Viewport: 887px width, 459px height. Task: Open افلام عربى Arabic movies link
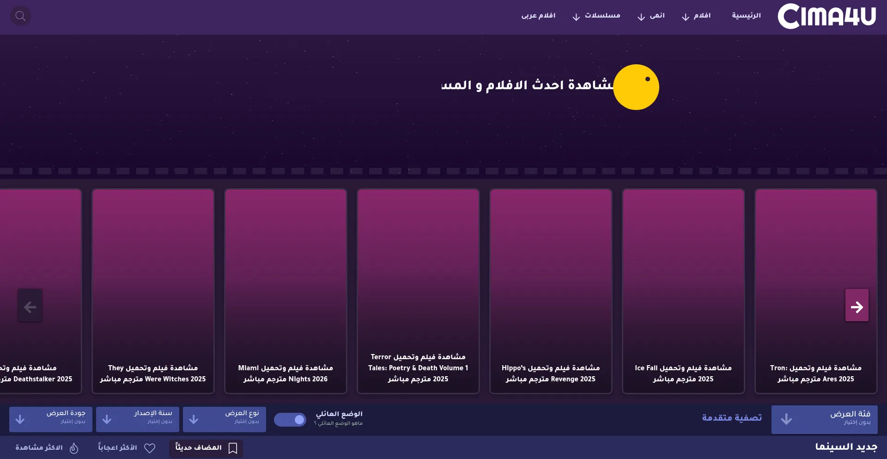pos(538,16)
